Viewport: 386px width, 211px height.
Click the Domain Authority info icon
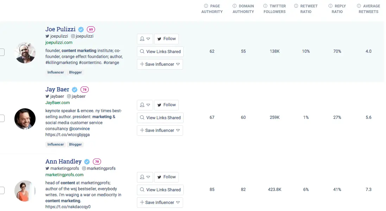[x=235, y=6]
